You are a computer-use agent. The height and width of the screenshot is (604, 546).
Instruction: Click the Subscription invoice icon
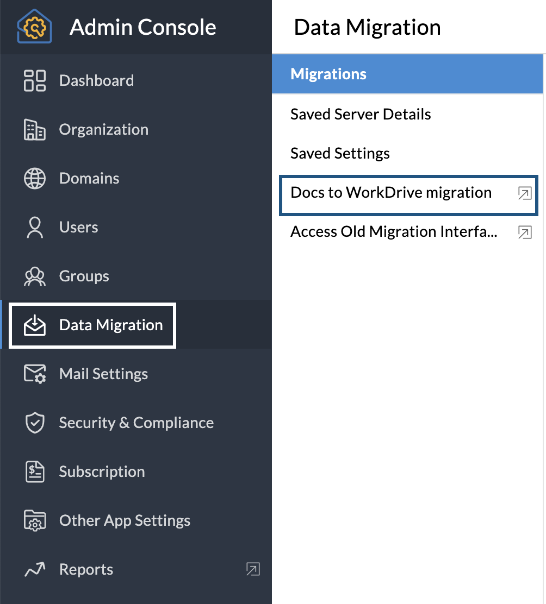[x=35, y=472]
